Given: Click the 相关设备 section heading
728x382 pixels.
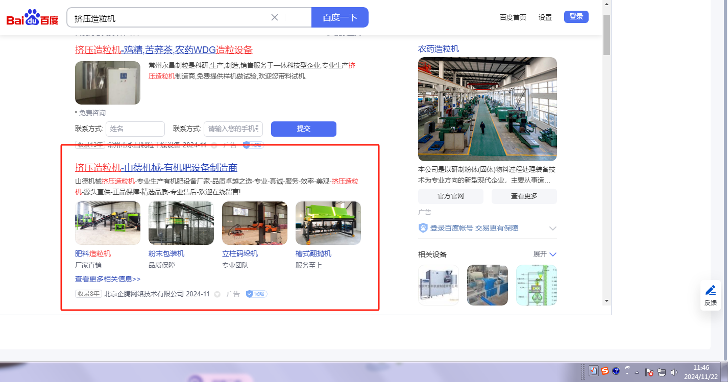Looking at the screenshot, I should 432,254.
